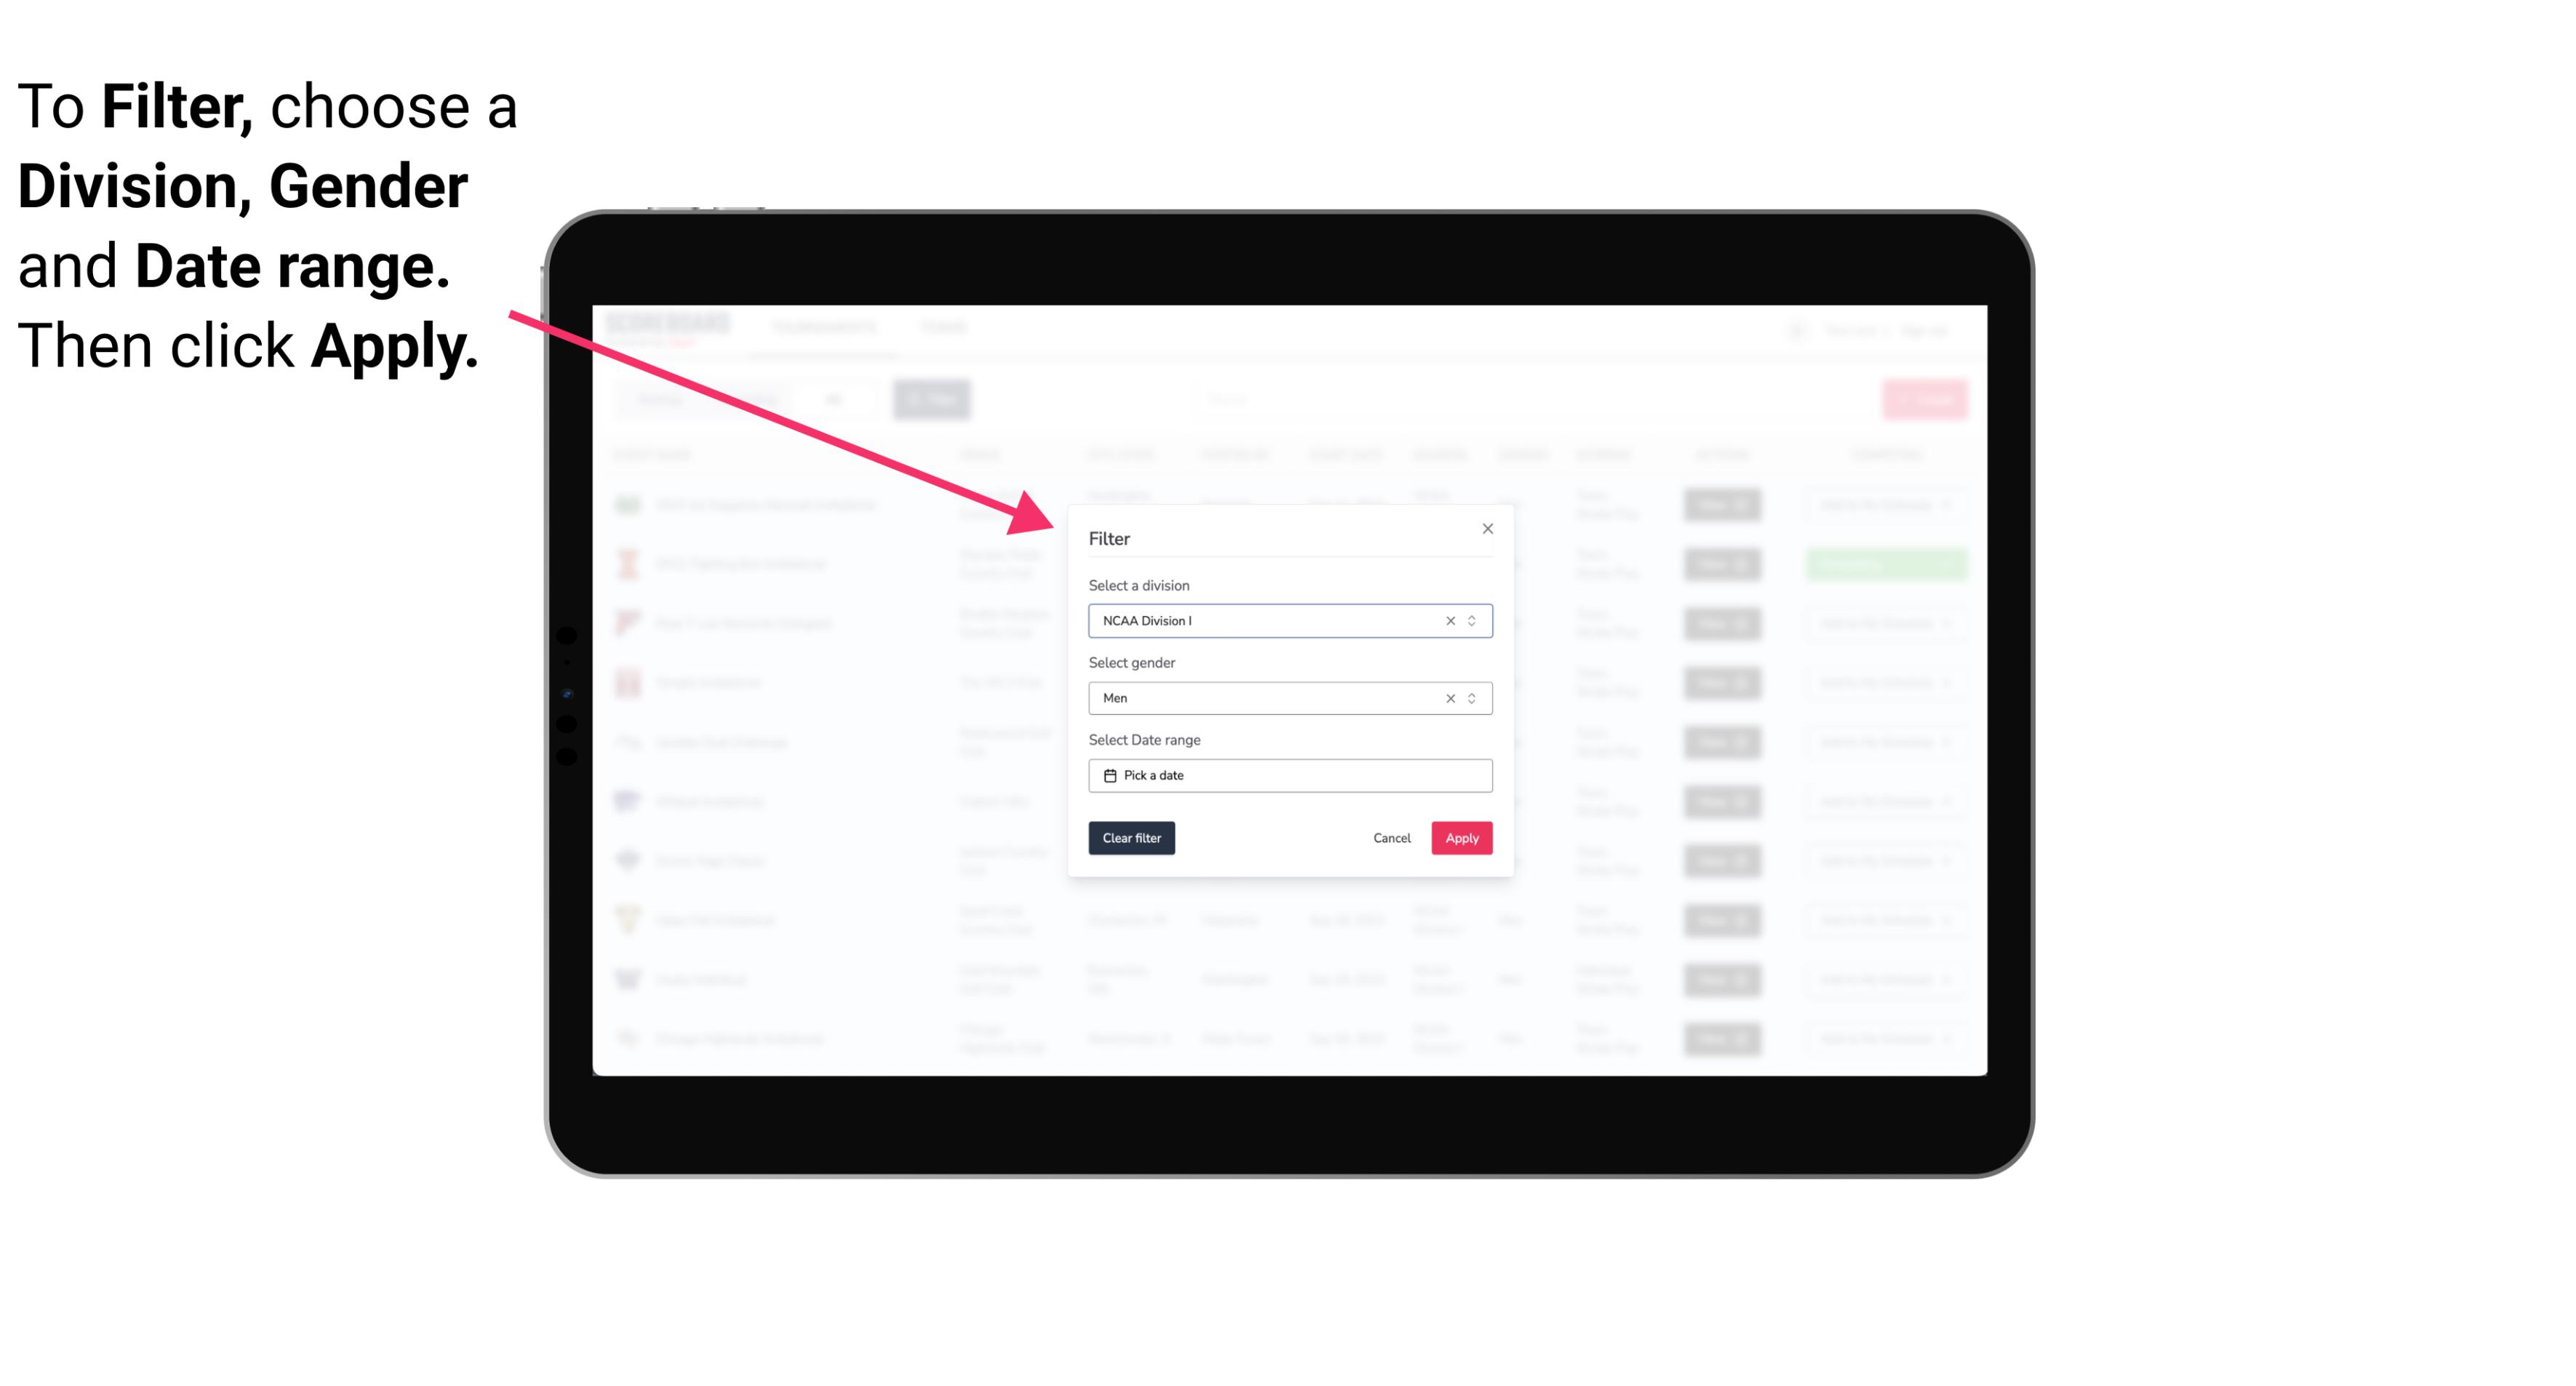Image resolution: width=2576 pixels, height=1386 pixels.
Task: Click Cancel to dismiss the filter
Action: pyautogui.click(x=1391, y=838)
